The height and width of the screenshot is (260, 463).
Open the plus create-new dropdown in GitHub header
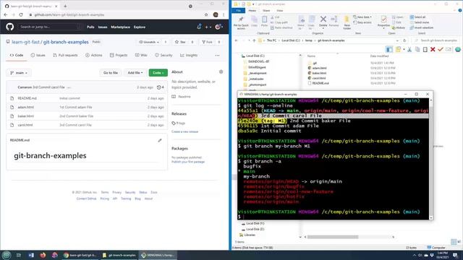[208, 27]
